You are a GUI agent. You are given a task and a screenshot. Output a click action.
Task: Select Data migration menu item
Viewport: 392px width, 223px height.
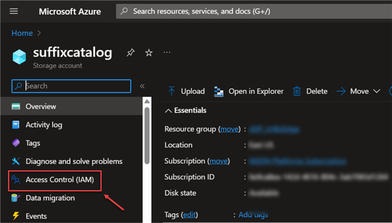pos(50,198)
